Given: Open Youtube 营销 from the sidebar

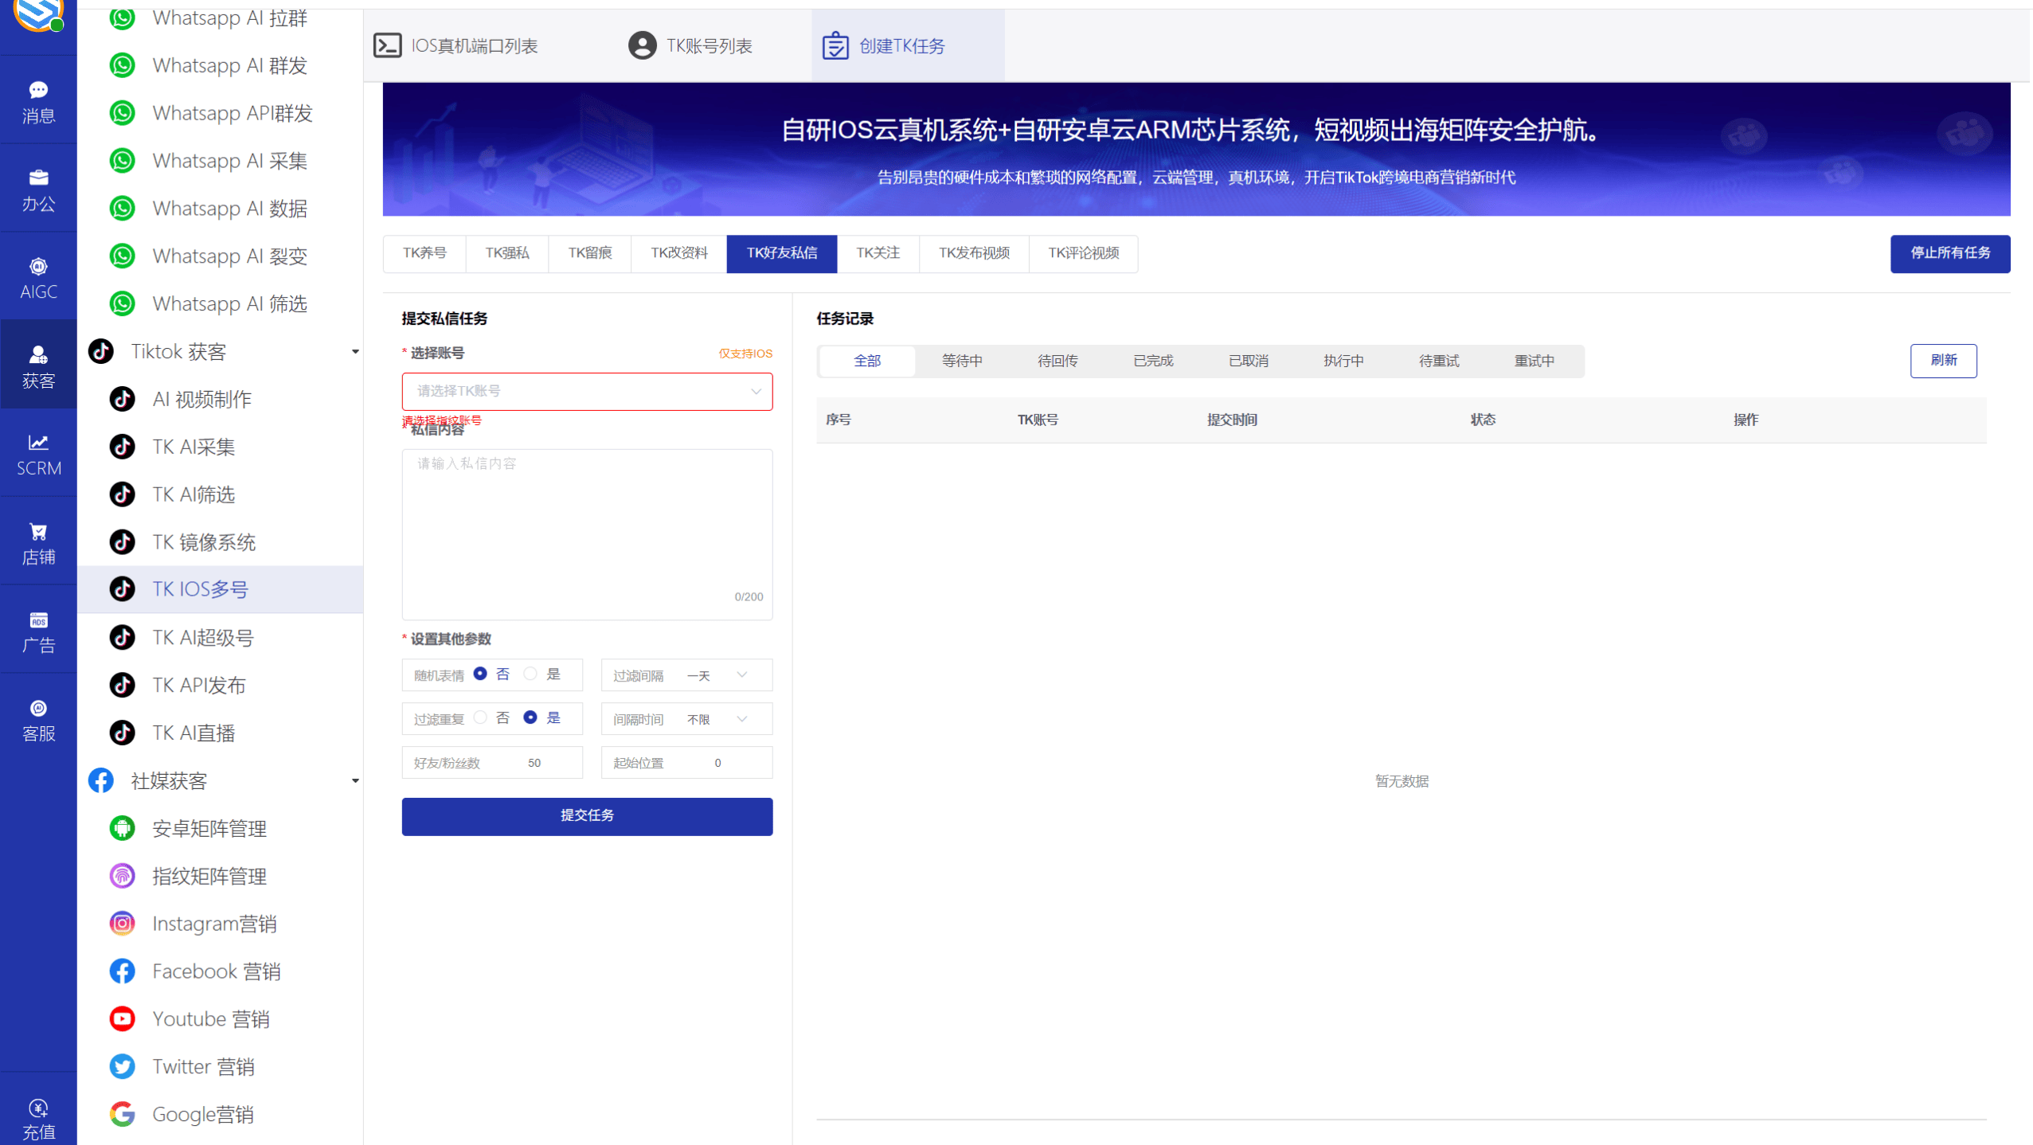Looking at the screenshot, I should 210,1018.
